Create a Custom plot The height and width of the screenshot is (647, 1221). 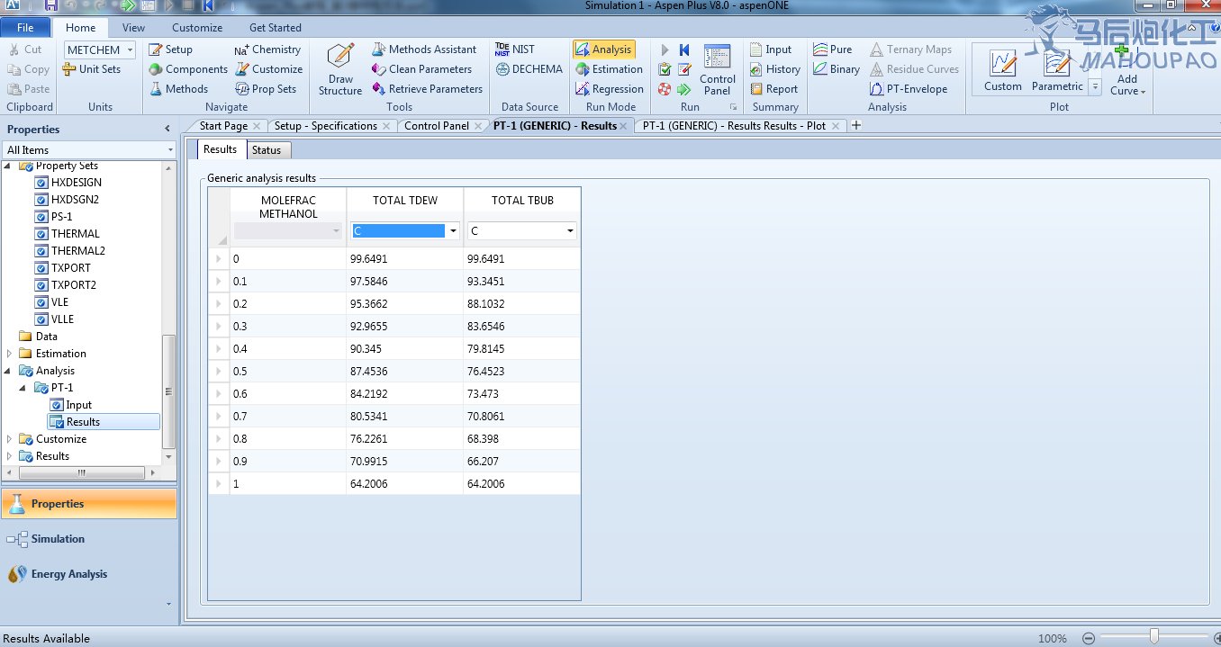[1002, 70]
